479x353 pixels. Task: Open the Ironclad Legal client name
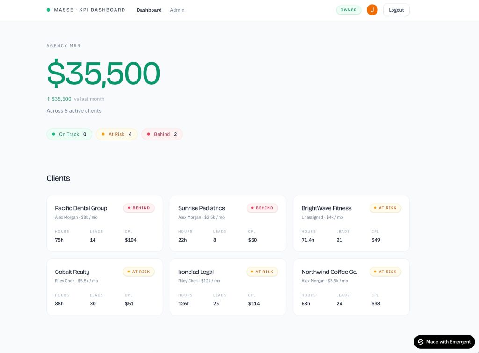click(x=196, y=272)
